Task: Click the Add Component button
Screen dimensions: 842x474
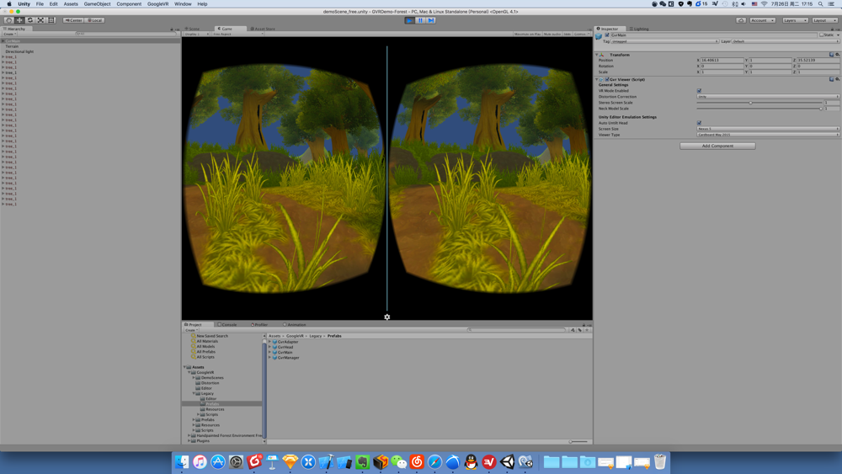Action: (717, 146)
